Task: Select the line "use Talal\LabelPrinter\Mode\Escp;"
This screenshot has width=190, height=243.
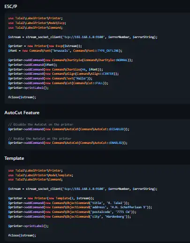Action: [37, 23]
